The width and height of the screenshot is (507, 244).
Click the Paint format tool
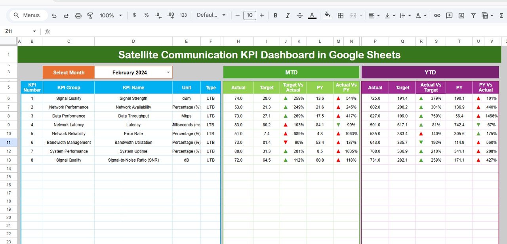tap(90, 15)
